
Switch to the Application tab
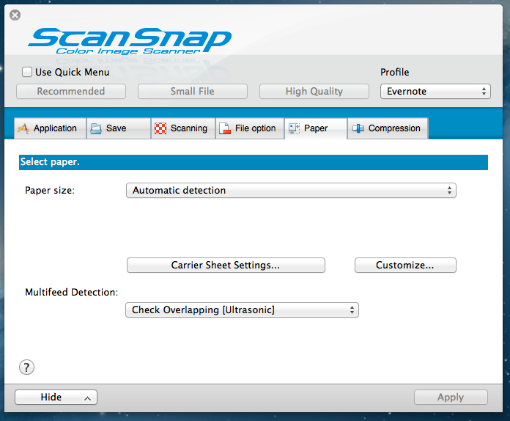[x=50, y=128]
